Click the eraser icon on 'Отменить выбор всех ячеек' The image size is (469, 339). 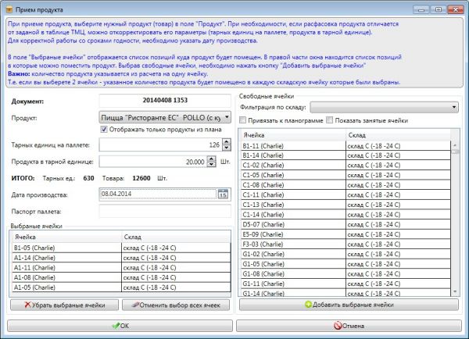139,305
